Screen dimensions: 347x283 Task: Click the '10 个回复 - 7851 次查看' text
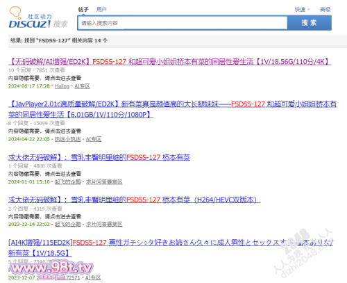point(37,70)
